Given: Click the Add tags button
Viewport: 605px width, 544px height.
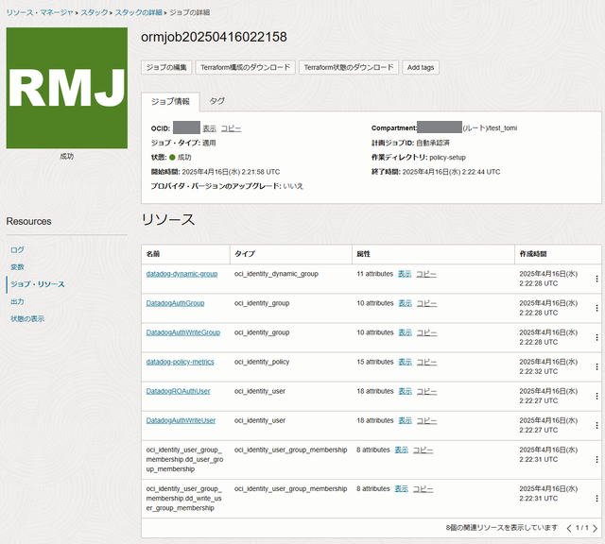Looking at the screenshot, I should coord(421,67).
